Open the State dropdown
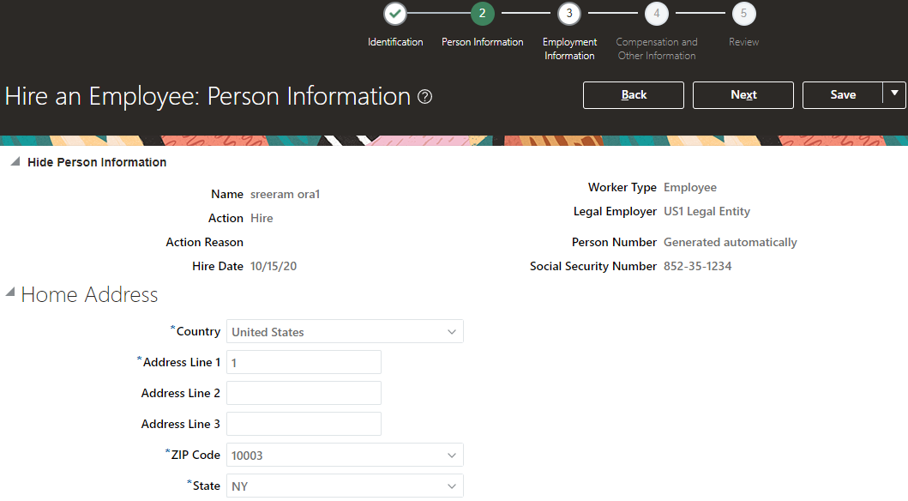This screenshot has height=501, width=908. click(452, 486)
